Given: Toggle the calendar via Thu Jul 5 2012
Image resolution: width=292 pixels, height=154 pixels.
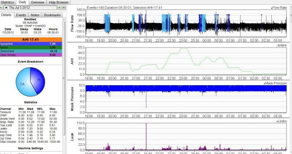Looking at the screenshot, I should (x=30, y=8).
